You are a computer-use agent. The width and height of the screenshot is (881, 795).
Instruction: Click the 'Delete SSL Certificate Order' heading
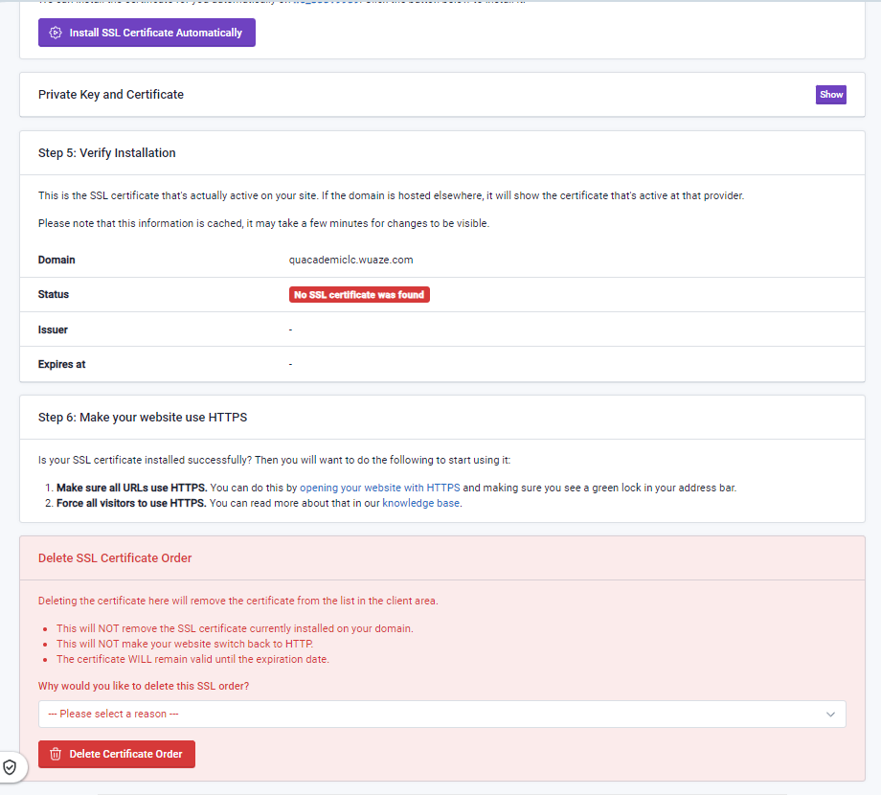click(115, 558)
